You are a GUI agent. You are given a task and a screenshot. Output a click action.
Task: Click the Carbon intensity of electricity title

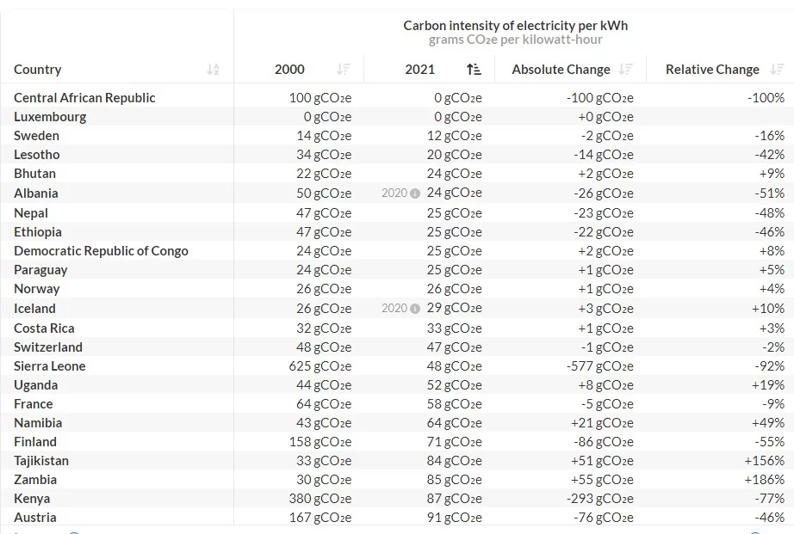[516, 25]
